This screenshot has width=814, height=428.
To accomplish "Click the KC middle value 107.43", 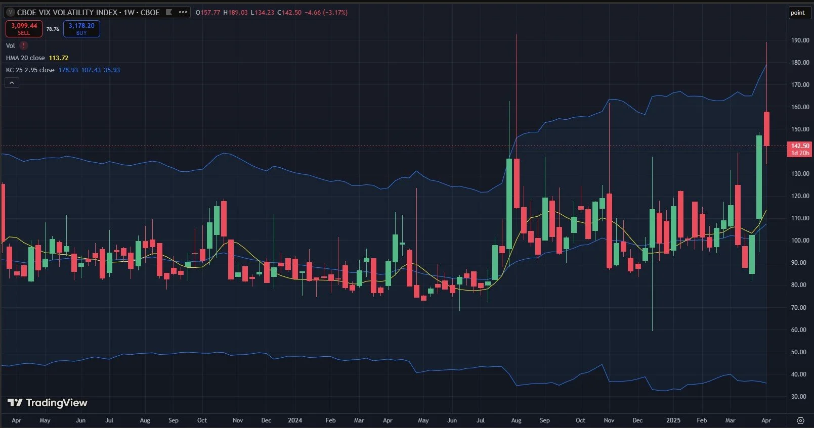I will [91, 70].
